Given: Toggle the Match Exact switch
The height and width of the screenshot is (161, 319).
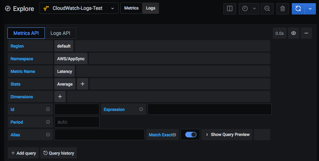Looking at the screenshot, I should pos(191,135).
